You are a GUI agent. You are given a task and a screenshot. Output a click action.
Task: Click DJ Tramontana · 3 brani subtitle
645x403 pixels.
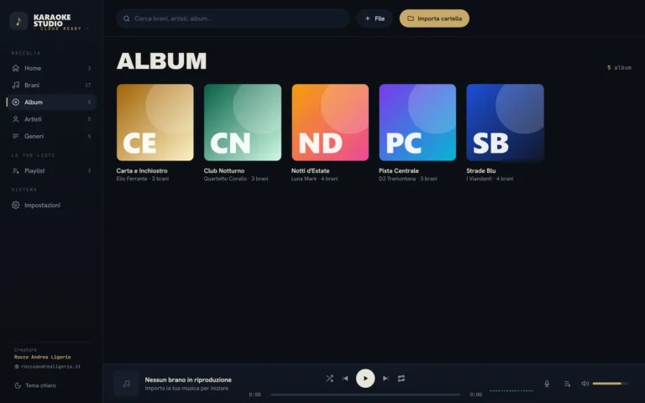point(408,179)
